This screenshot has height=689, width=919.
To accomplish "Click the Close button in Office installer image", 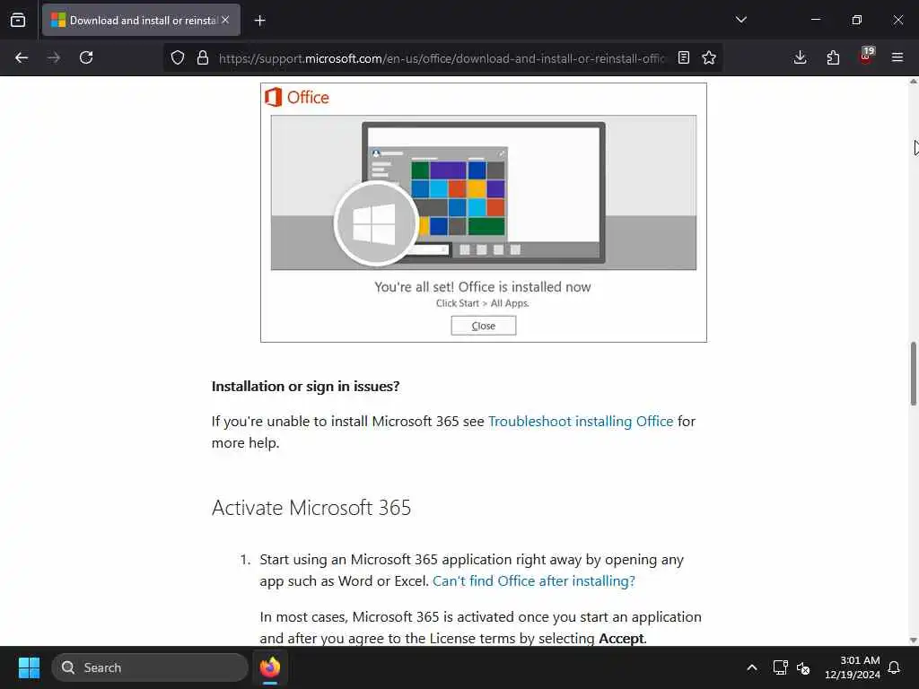I will click(484, 326).
